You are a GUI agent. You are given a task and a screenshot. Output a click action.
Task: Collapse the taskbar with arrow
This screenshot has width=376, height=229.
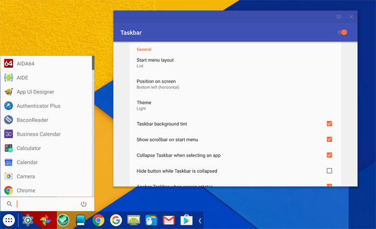coord(200,220)
